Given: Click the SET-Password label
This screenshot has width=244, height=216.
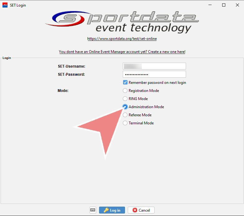Looking at the screenshot, I should click(x=71, y=74).
